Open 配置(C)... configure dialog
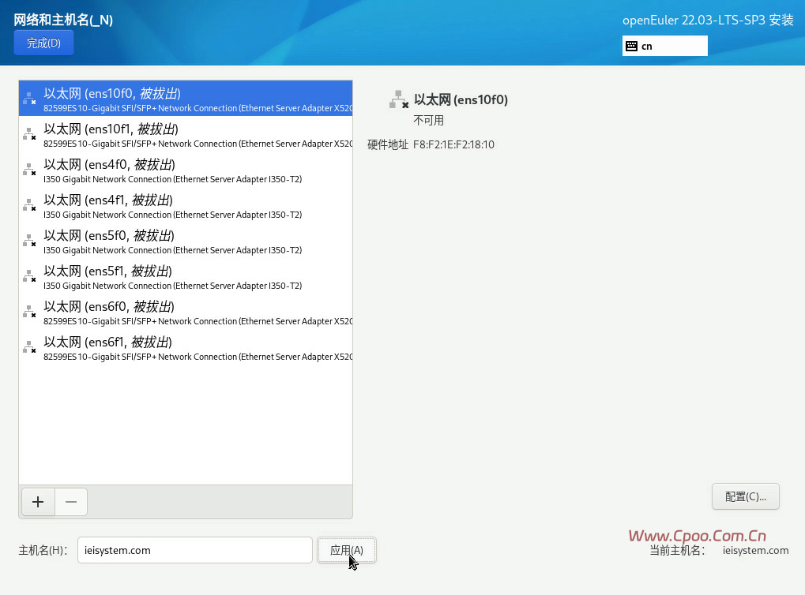The height and width of the screenshot is (595, 805). click(746, 496)
